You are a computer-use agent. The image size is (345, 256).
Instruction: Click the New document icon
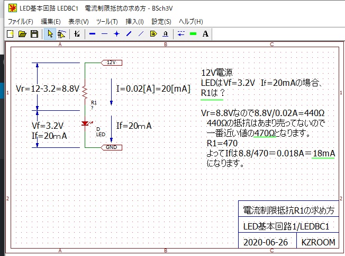(10, 34)
